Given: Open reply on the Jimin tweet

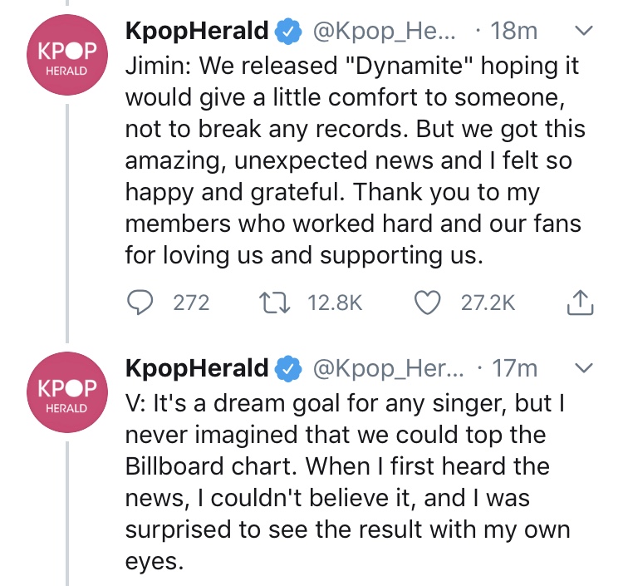Looking at the screenshot, I should pos(140,303).
